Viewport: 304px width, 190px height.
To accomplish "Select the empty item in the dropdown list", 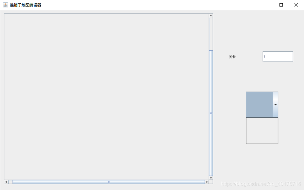I will click(x=262, y=131).
